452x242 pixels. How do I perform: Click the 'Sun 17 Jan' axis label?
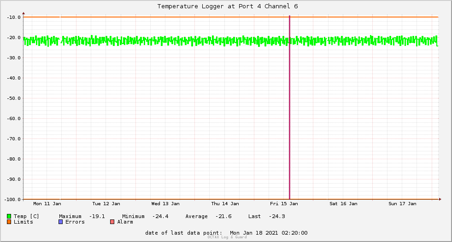[x=402, y=204]
